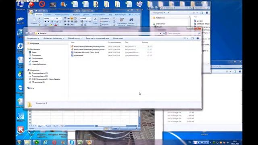The image size is (258, 145).
Task: Click the Save icon in Excel quick access
Action: [36, 11]
